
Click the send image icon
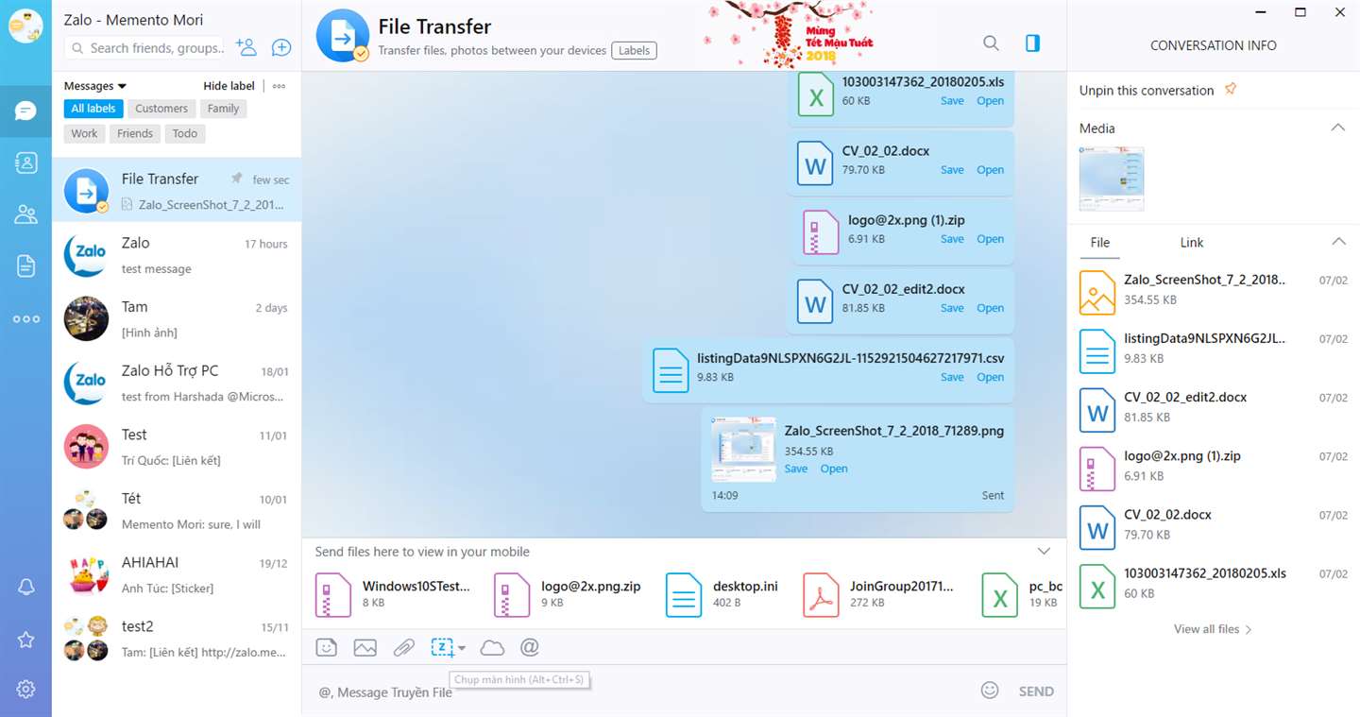coord(365,648)
